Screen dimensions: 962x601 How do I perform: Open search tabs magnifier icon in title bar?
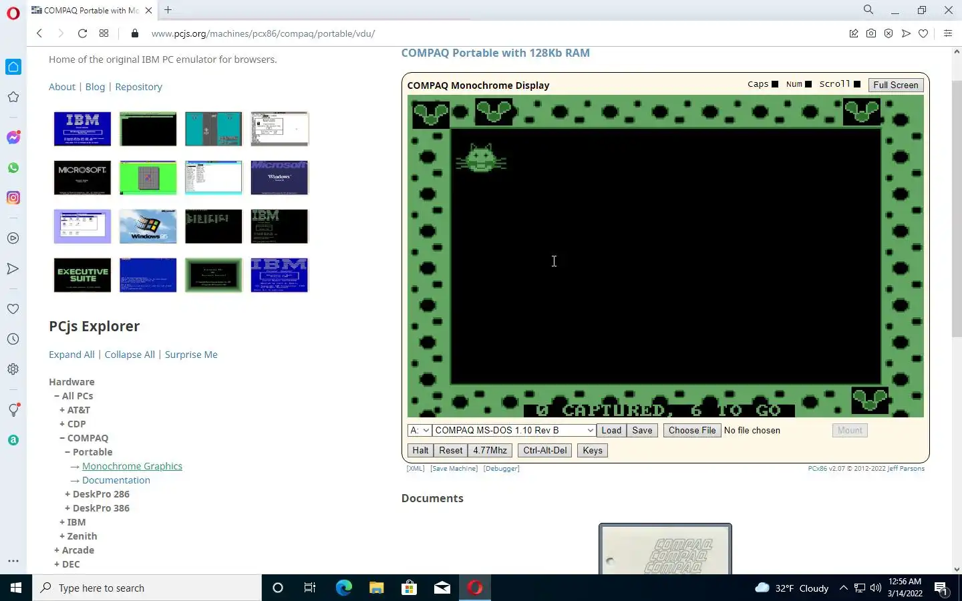click(868, 9)
